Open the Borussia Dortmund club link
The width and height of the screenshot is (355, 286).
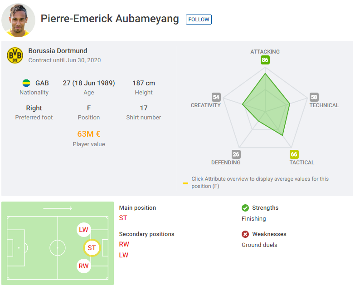(58, 51)
